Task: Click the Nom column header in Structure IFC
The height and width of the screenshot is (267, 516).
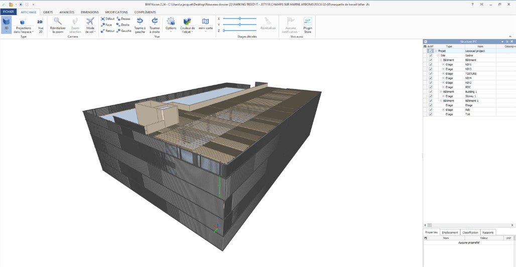Action: 480,46
